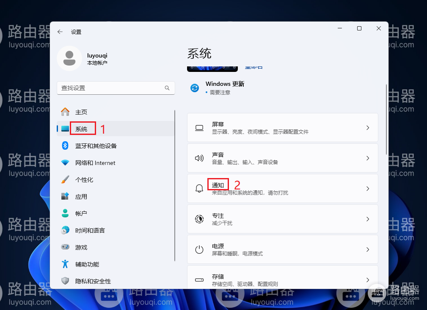Click the green person icon for 帐户
Image resolution: width=427 pixels, height=310 pixels.
coord(65,214)
